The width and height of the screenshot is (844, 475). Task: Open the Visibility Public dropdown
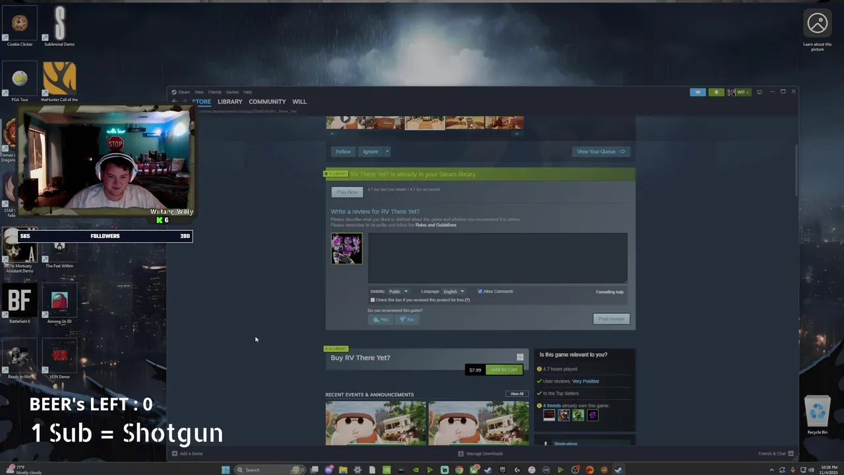pos(398,291)
